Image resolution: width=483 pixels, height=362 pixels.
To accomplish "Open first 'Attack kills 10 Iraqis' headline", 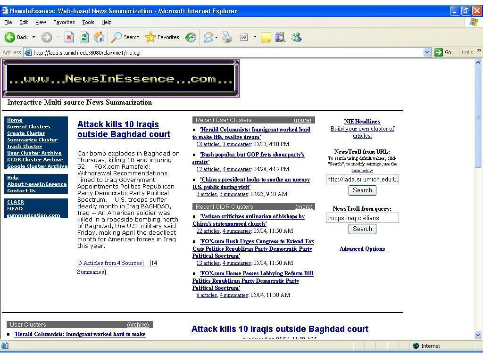I will coord(124,129).
